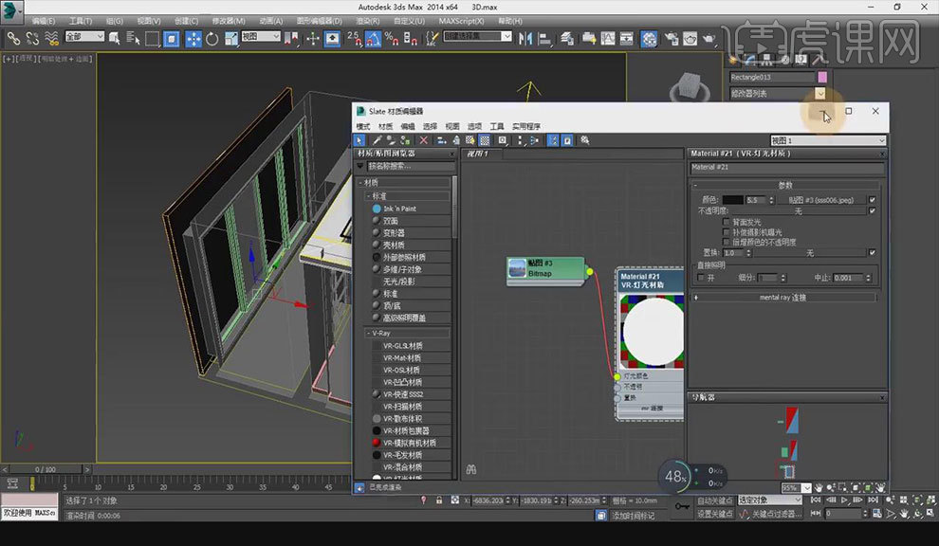Toggle the Percent Snap icon
Screen dimensions: 939x546
(392, 39)
